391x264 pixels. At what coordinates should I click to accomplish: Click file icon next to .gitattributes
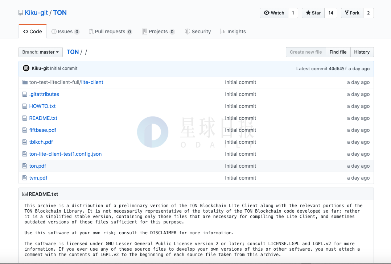pyautogui.click(x=24, y=94)
